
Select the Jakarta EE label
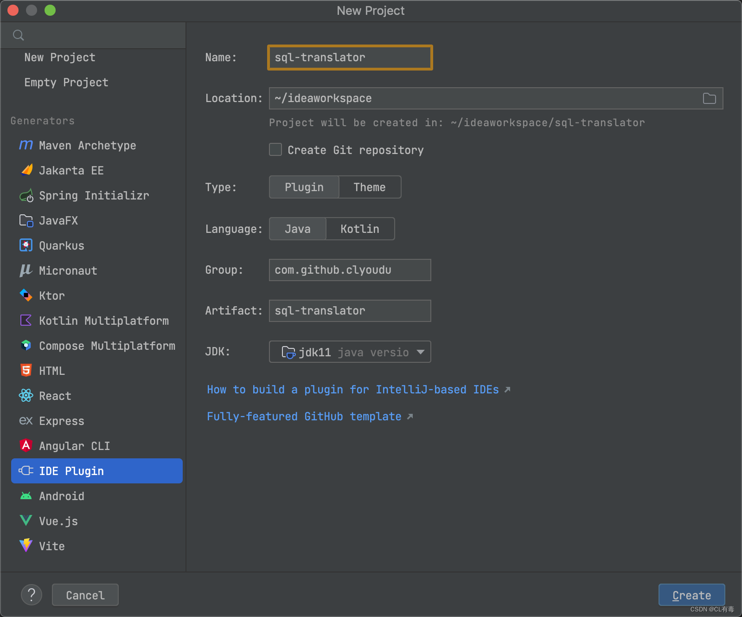coord(71,171)
